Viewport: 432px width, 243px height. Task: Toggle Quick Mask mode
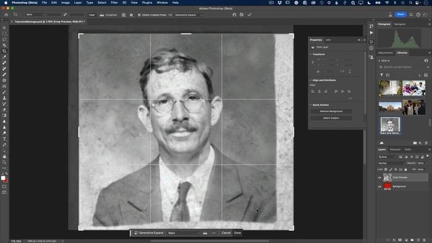(x=4, y=186)
